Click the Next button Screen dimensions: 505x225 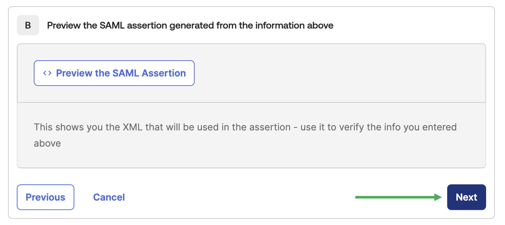[466, 197]
